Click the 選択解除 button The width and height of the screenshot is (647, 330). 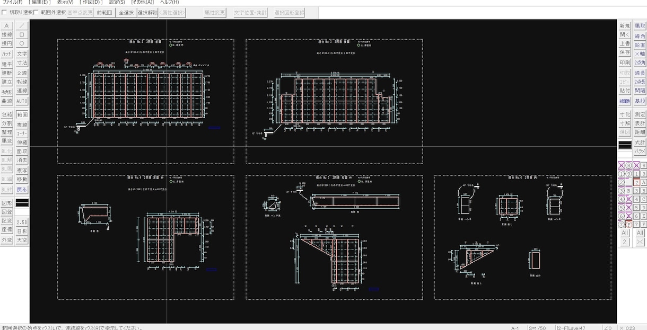147,13
